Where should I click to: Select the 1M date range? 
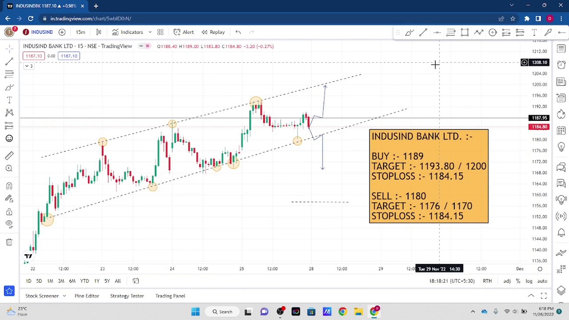[50, 281]
